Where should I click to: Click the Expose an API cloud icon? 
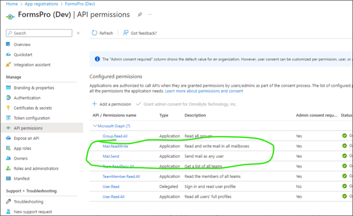(8, 138)
